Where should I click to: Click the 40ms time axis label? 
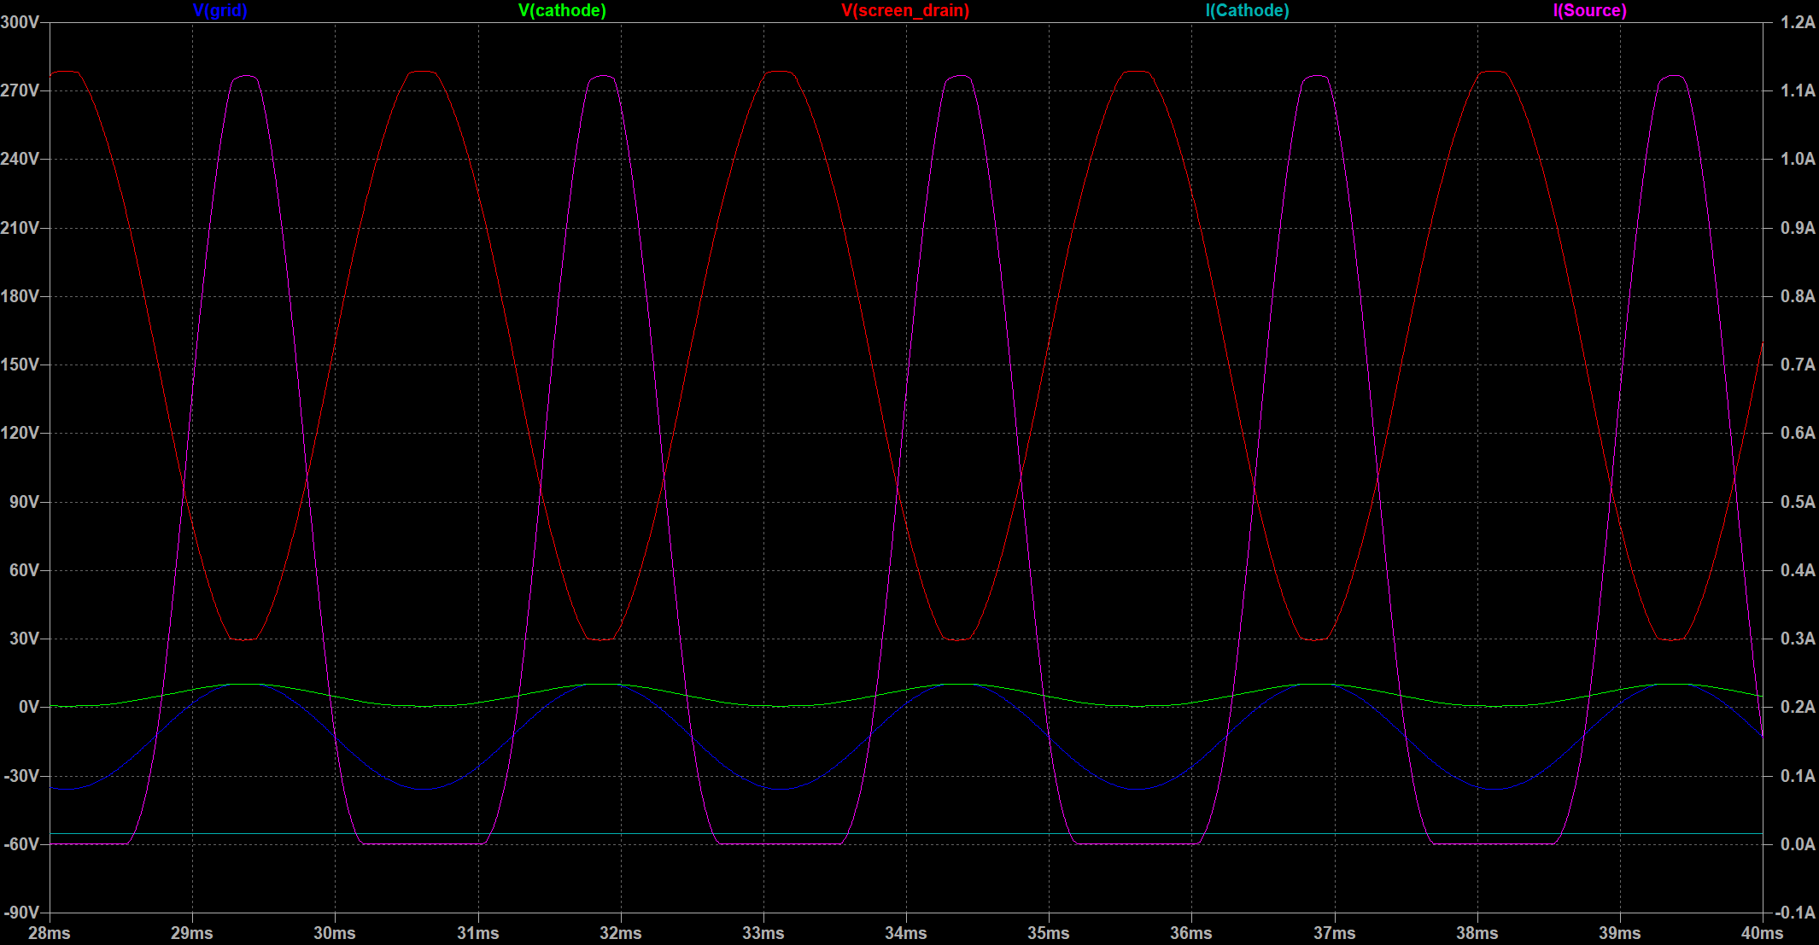point(1763,933)
